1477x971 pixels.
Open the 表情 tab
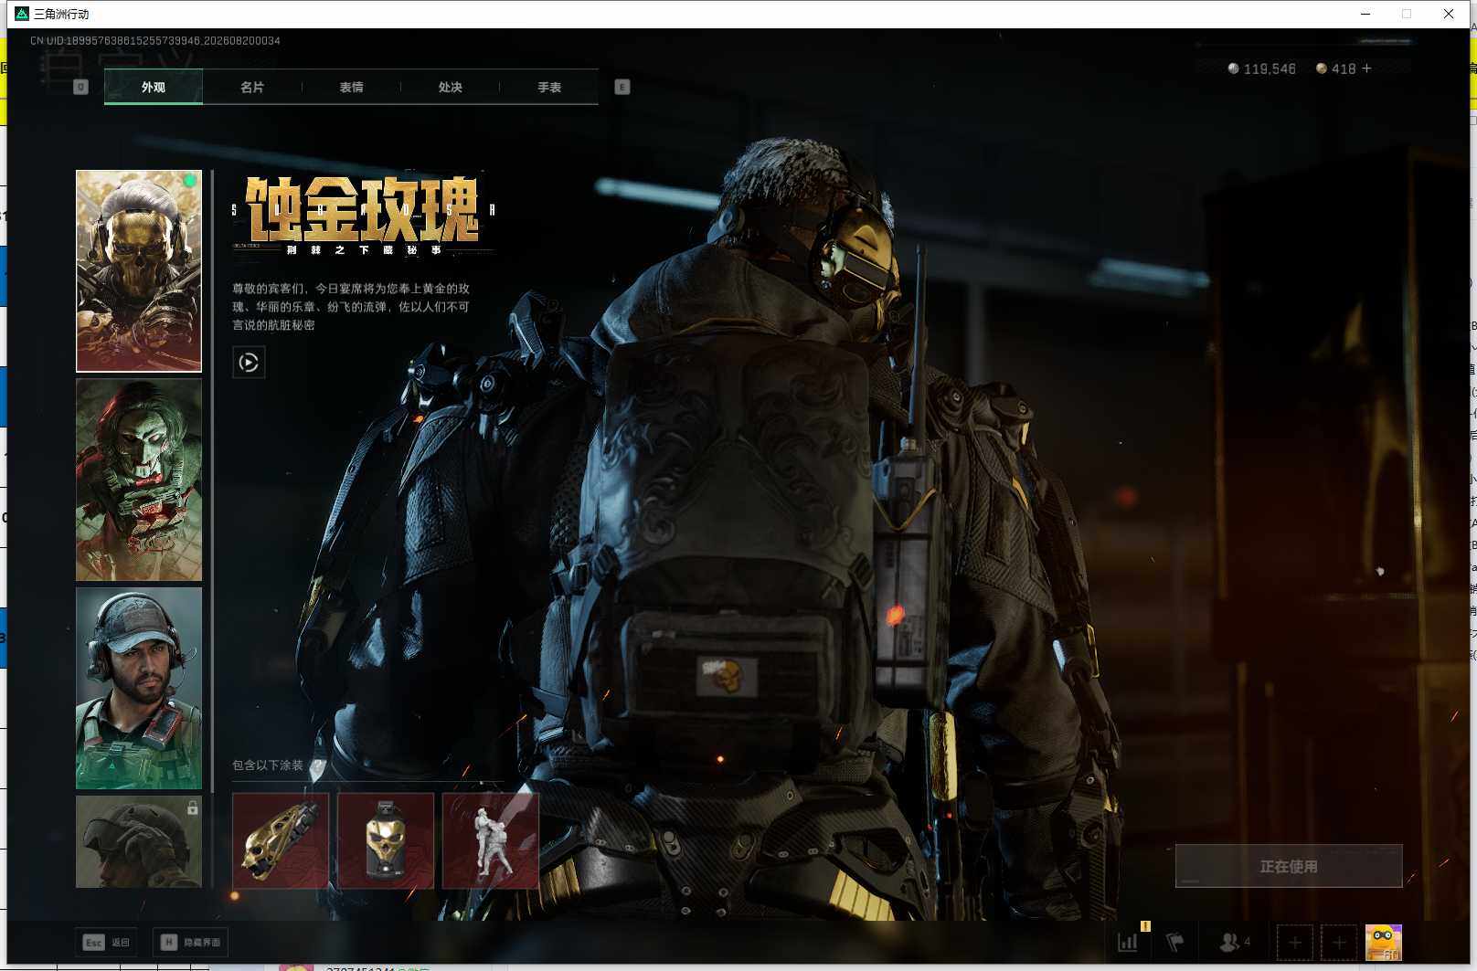click(x=351, y=87)
